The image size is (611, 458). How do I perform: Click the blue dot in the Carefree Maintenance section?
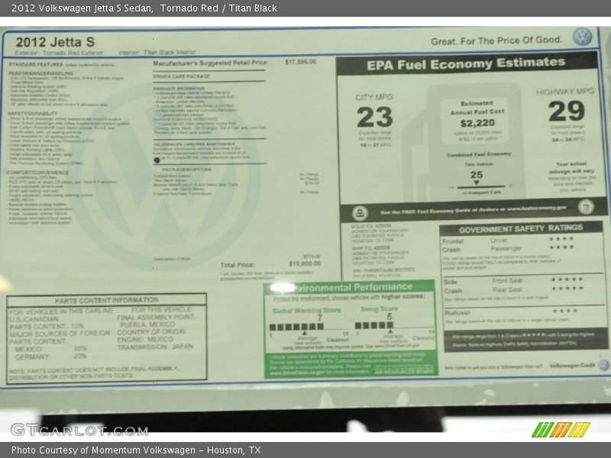point(157,160)
